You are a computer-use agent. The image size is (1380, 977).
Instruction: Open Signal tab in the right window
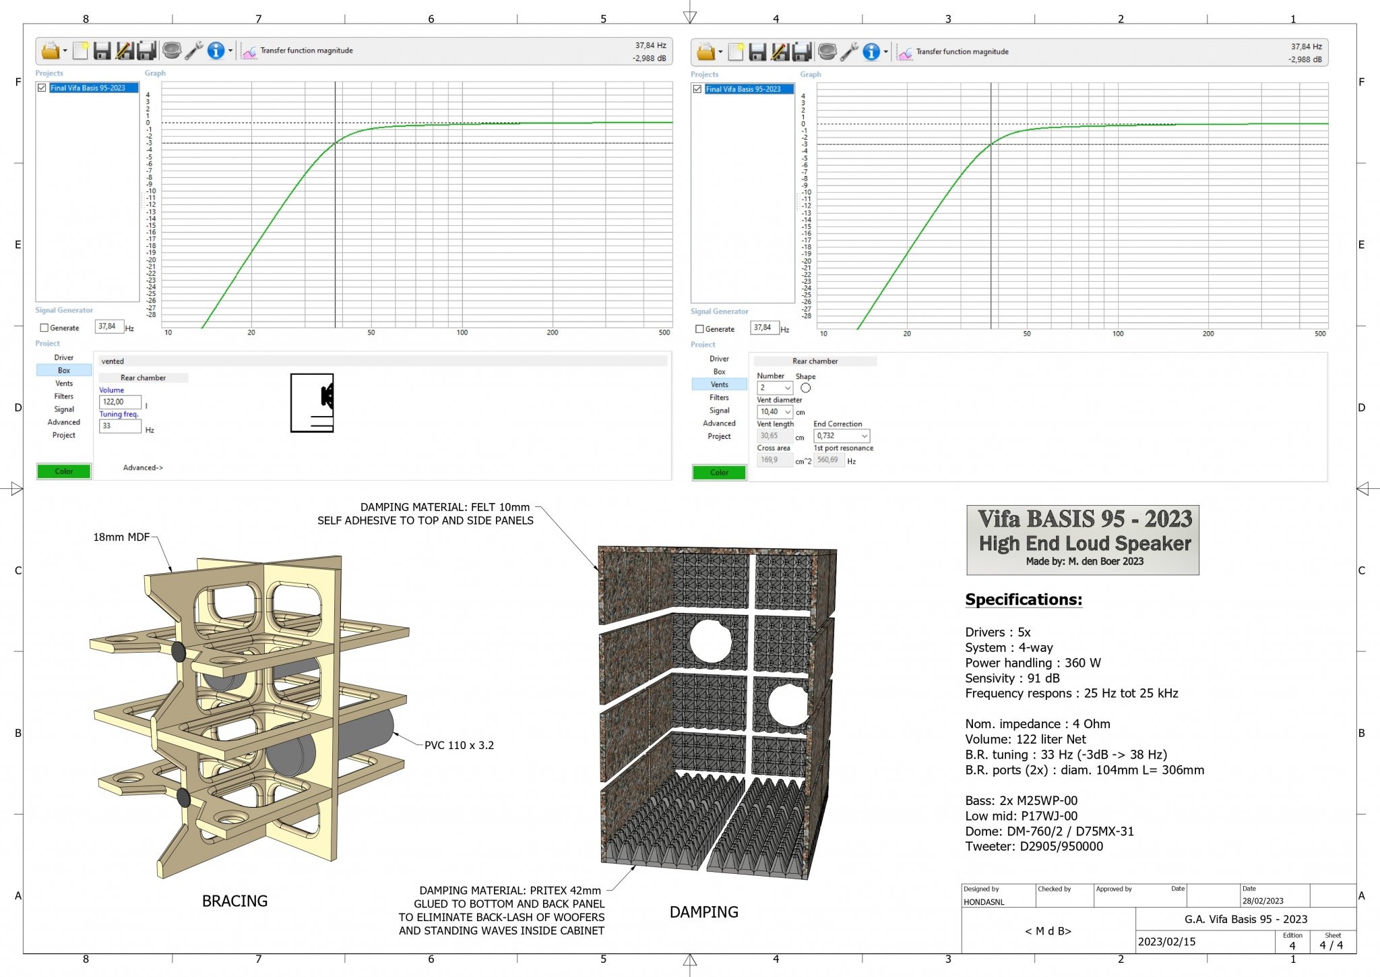coord(719,410)
